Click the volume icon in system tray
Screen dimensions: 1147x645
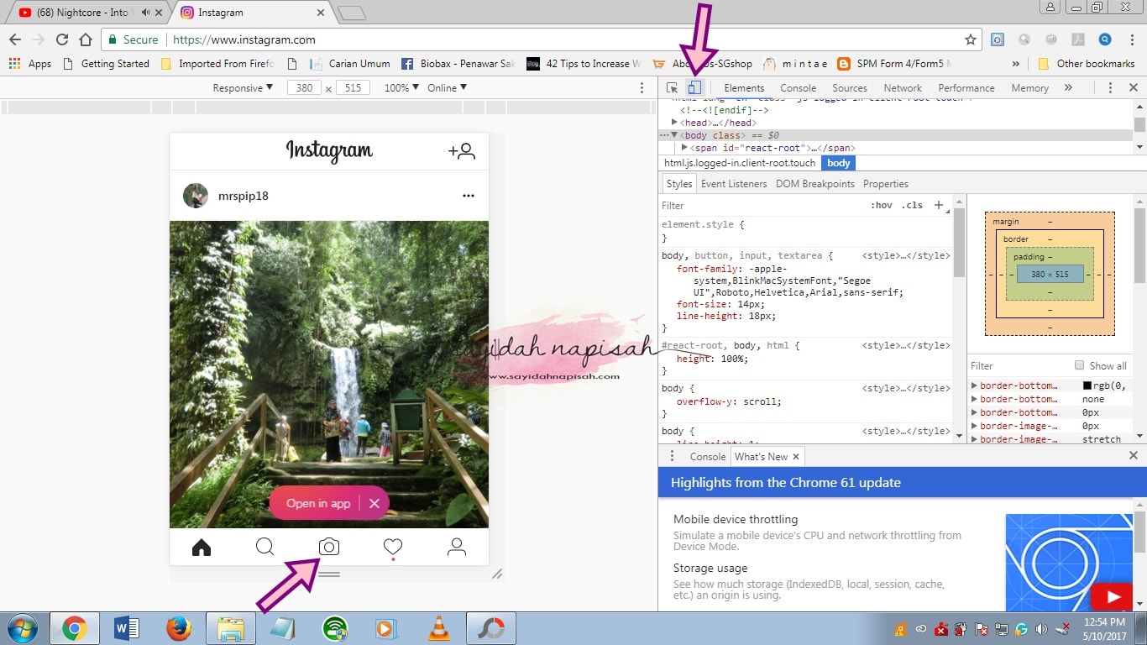1041,628
